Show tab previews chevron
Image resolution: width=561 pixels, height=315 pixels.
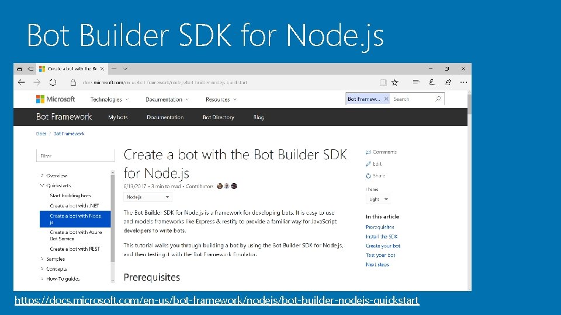125,69
